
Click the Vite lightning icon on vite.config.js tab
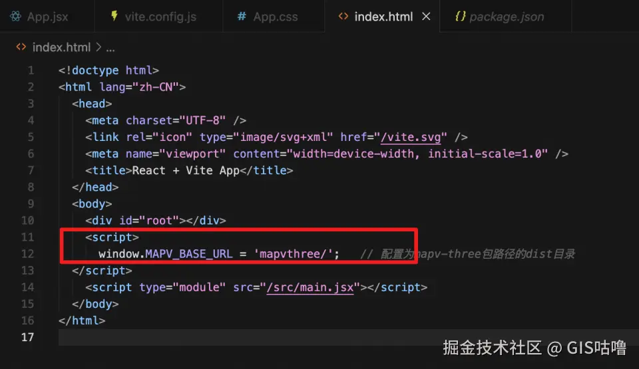pyautogui.click(x=114, y=16)
